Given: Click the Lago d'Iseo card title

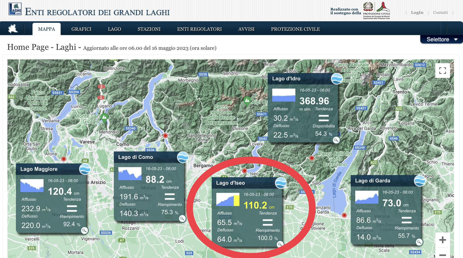Looking at the screenshot, I should (x=230, y=183).
